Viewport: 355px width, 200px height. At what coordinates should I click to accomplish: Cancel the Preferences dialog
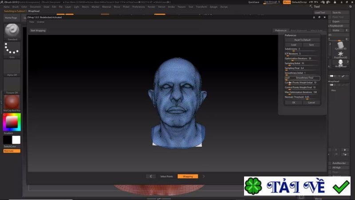[311, 102]
